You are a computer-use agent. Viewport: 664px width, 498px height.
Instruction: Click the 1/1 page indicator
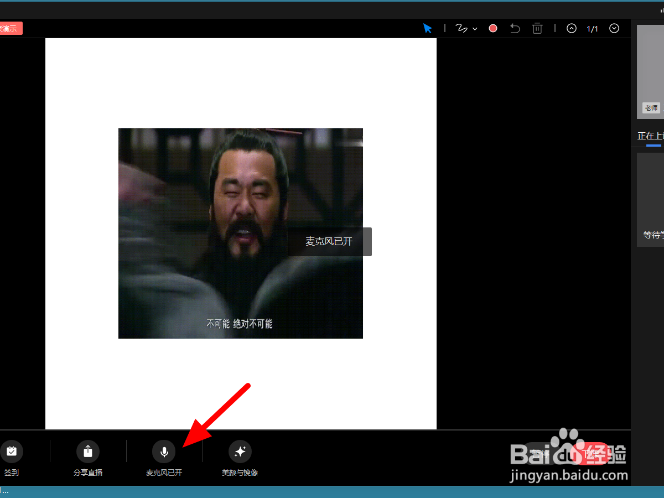click(x=593, y=29)
